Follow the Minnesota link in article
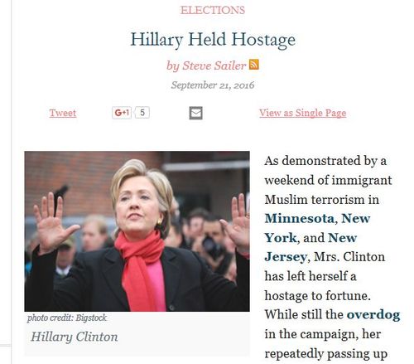The width and height of the screenshot is (414, 364). [299, 219]
